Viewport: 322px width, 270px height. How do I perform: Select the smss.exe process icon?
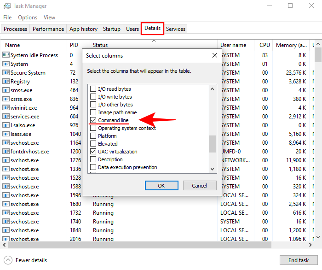[6, 90]
